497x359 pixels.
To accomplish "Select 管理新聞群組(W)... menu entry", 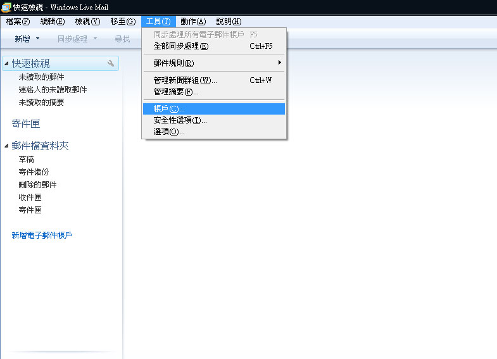I will (214, 80).
